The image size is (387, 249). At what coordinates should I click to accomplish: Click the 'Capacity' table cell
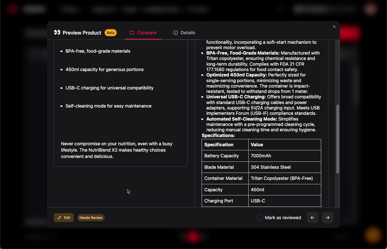[x=225, y=190]
